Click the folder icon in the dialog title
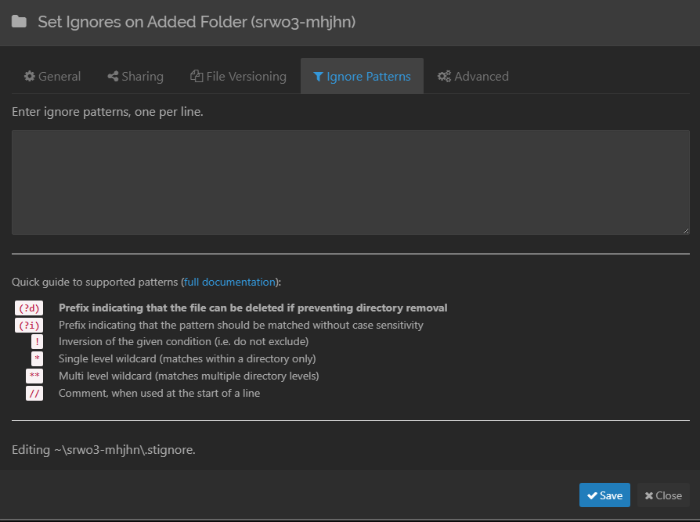Screen dimensions: 700x522 19,22
